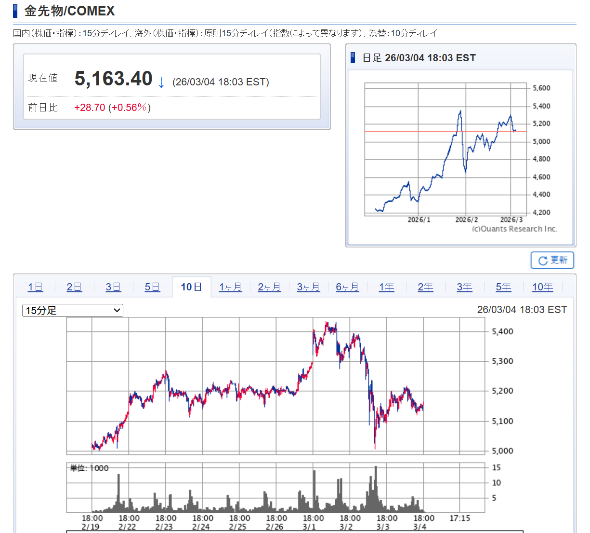Open the 2年 period tab
590x533 pixels.
click(425, 287)
